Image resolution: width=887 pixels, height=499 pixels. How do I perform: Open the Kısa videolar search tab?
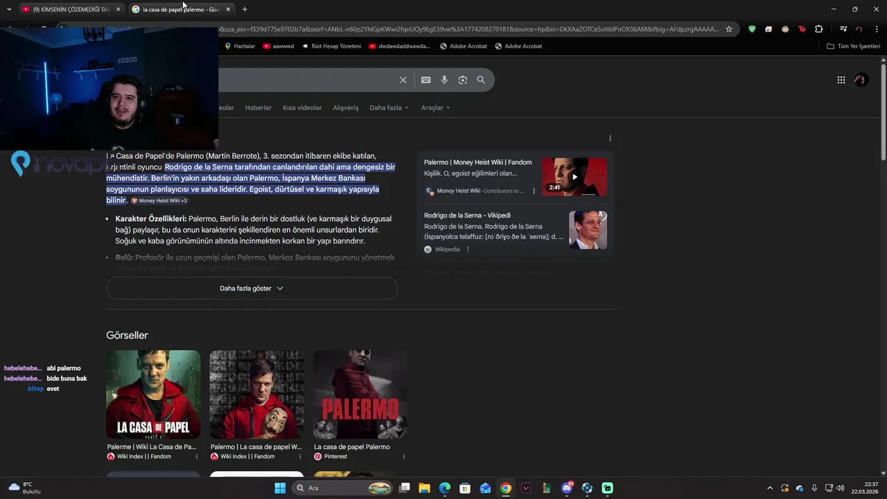(302, 107)
